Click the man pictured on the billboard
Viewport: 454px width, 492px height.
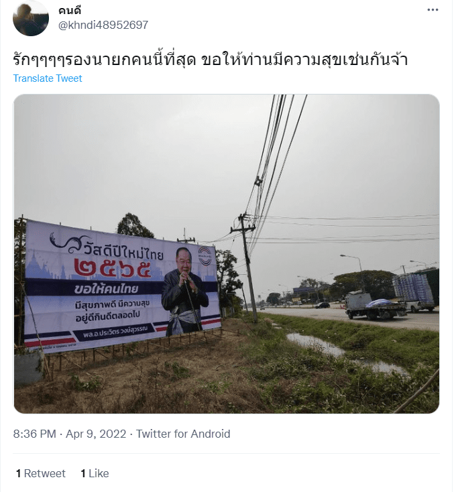(x=185, y=292)
